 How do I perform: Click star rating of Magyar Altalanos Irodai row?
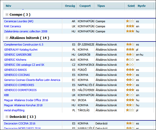pos(130,100)
